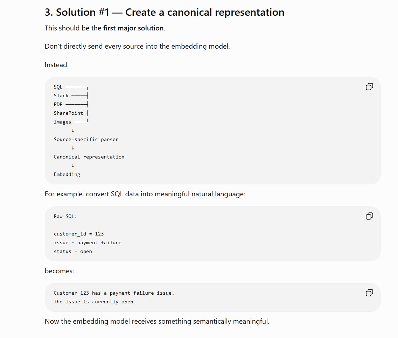Click the 'Images' entry in the diagram
Screen dimensions: 398x338
tap(62, 122)
